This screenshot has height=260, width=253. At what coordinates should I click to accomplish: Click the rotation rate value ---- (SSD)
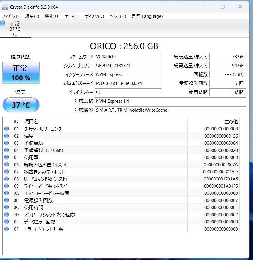[x=228, y=74]
